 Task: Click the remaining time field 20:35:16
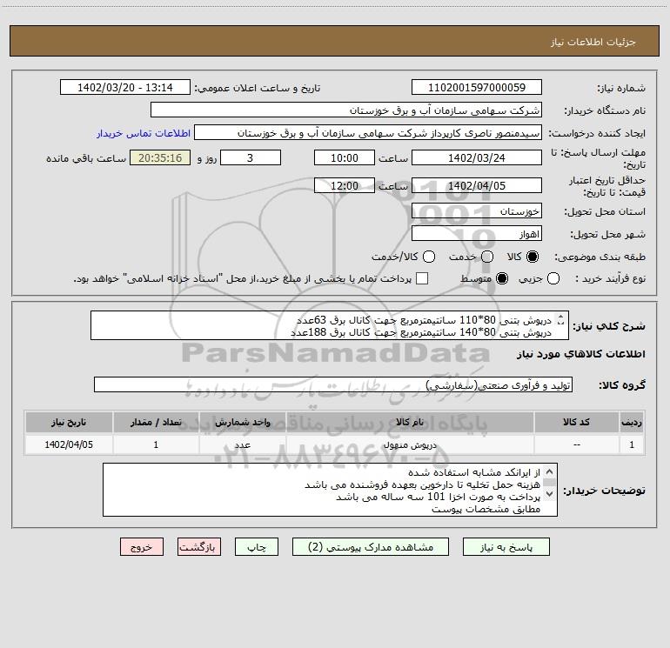[160, 157]
